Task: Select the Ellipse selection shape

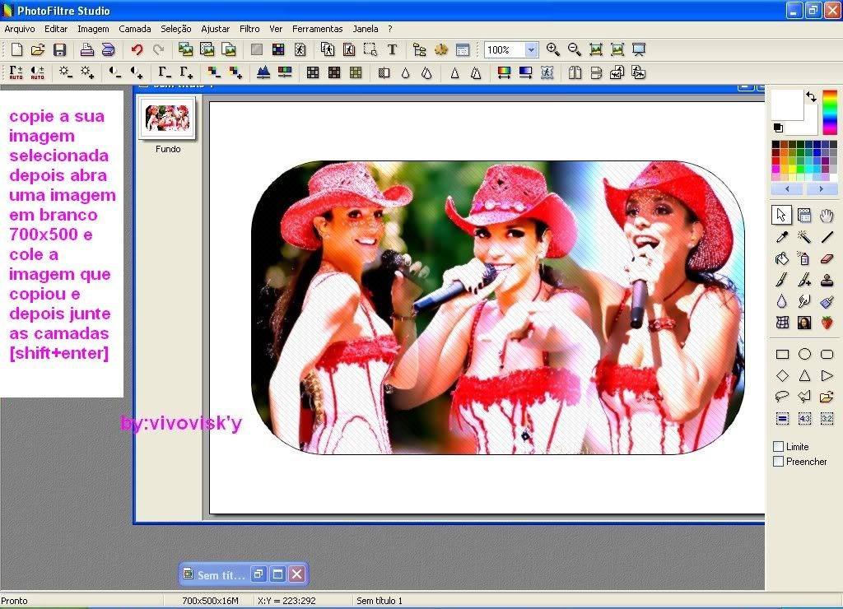Action: tap(804, 355)
